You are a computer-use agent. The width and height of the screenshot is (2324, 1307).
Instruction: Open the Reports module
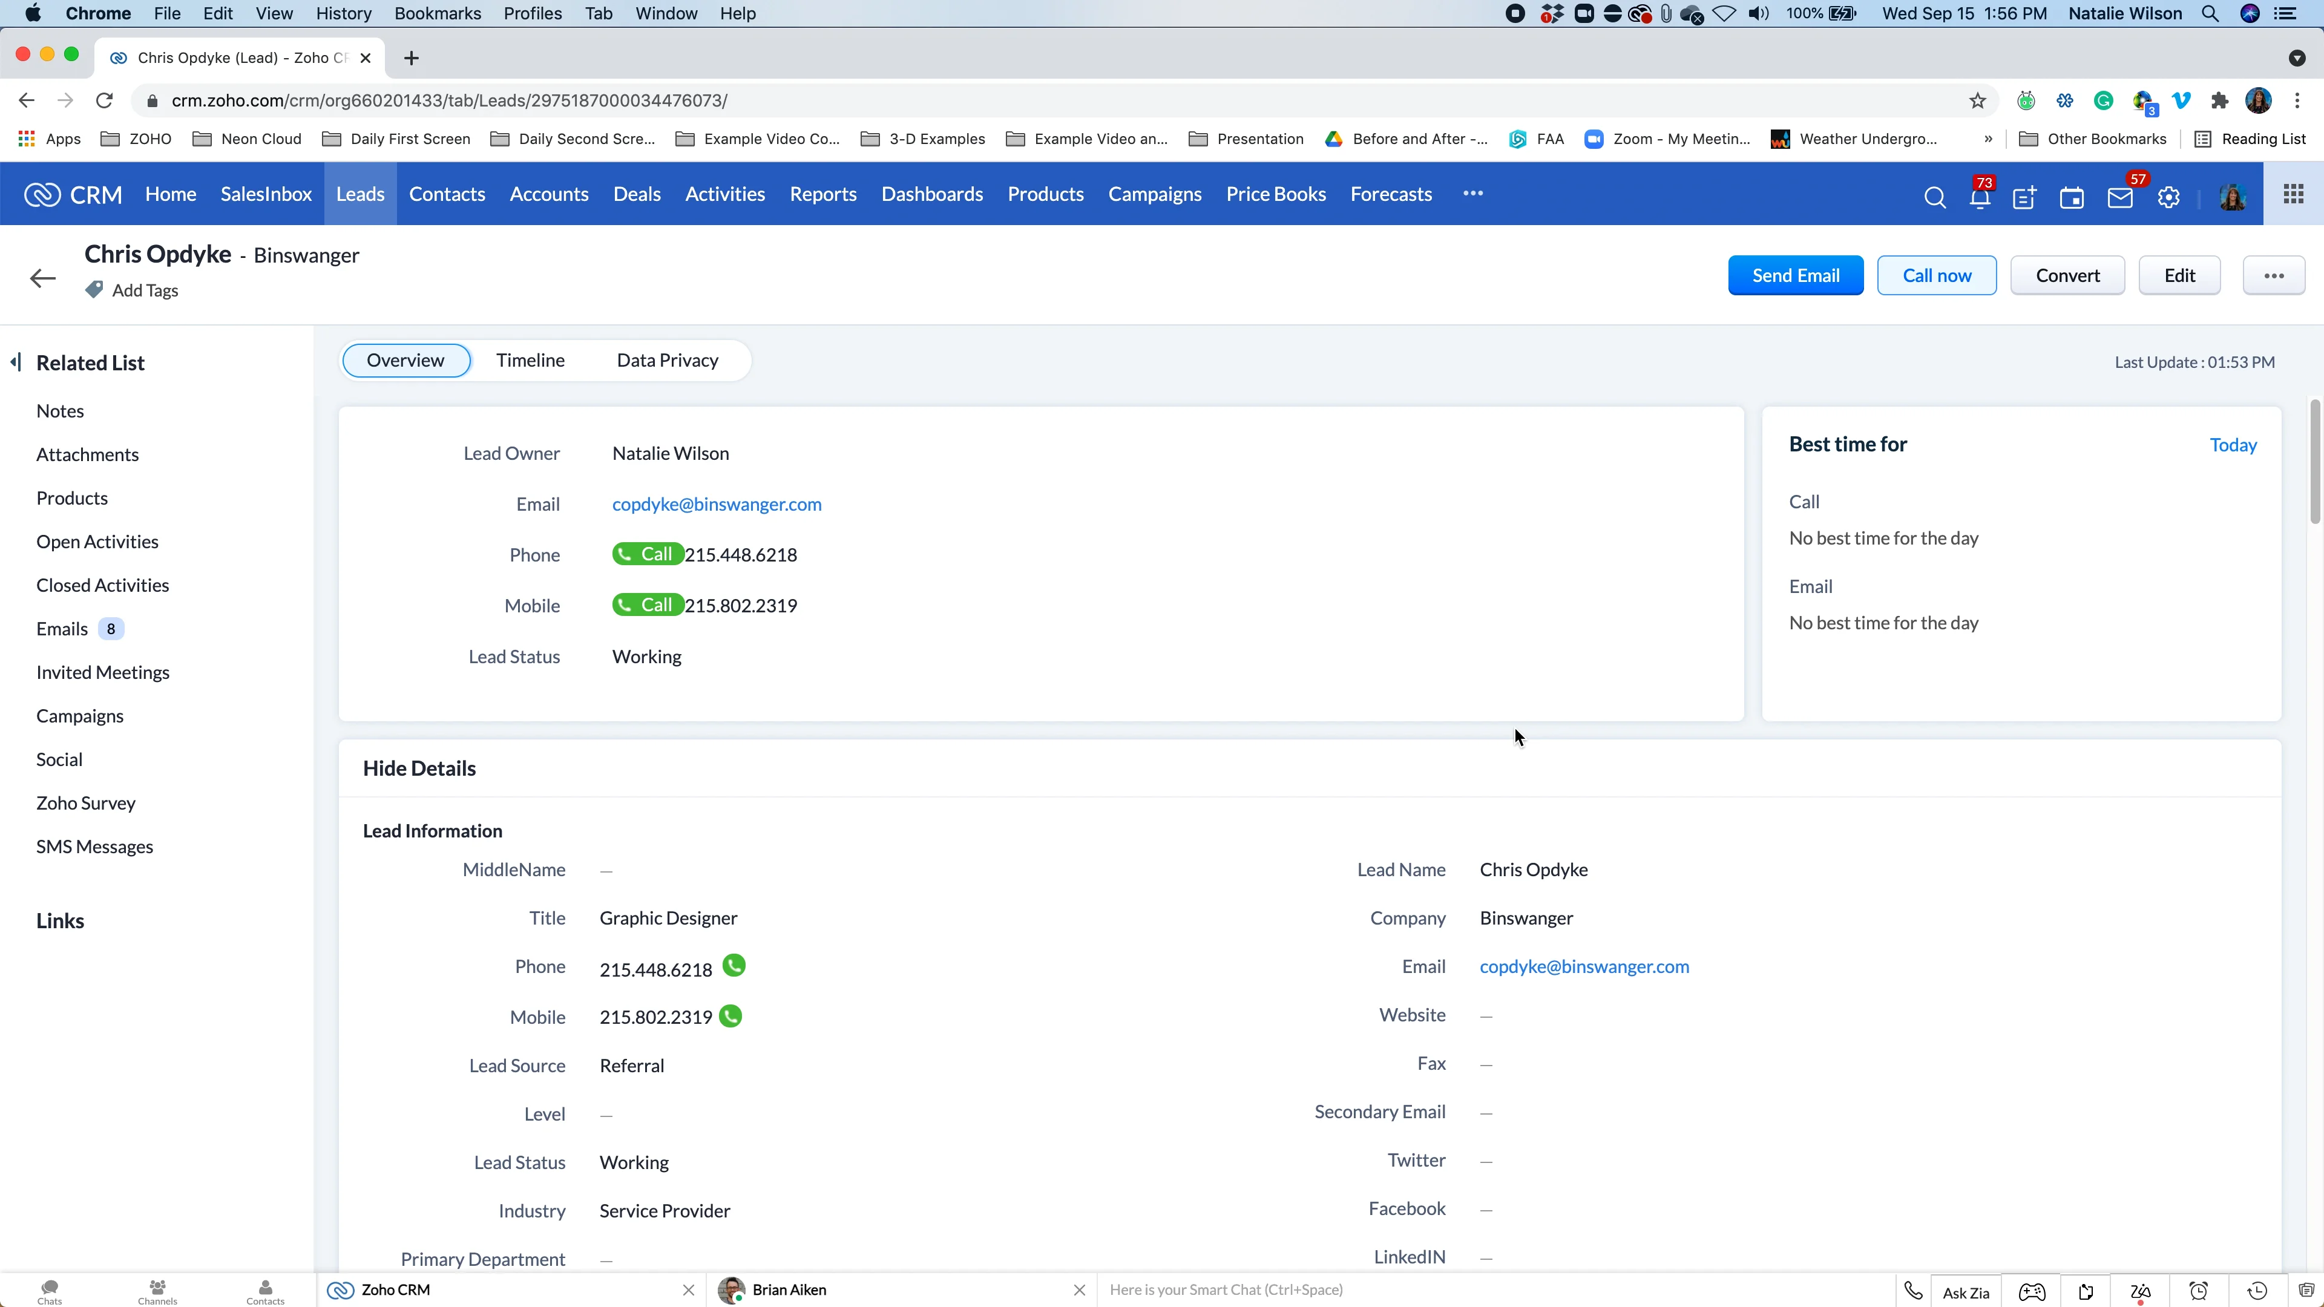pyautogui.click(x=823, y=194)
